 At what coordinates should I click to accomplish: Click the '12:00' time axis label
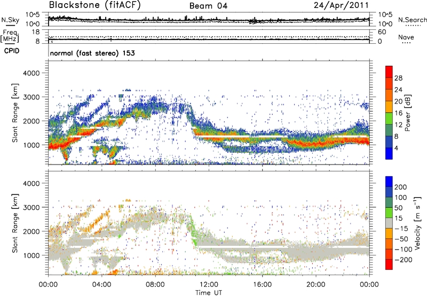(x=209, y=285)
